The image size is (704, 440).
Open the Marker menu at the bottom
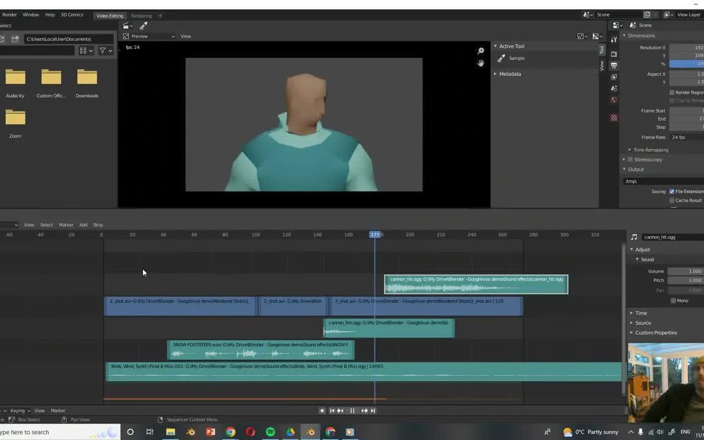click(x=58, y=410)
